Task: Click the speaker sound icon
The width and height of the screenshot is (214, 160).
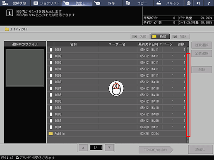Action: (198, 3)
